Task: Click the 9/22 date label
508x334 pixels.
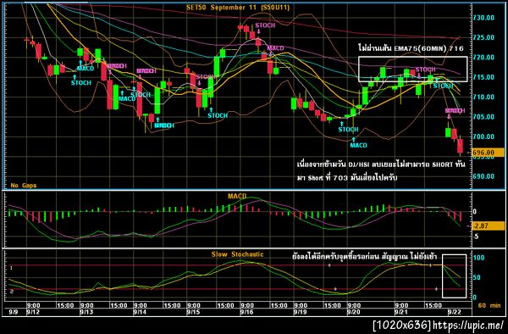Action: [x=454, y=312]
